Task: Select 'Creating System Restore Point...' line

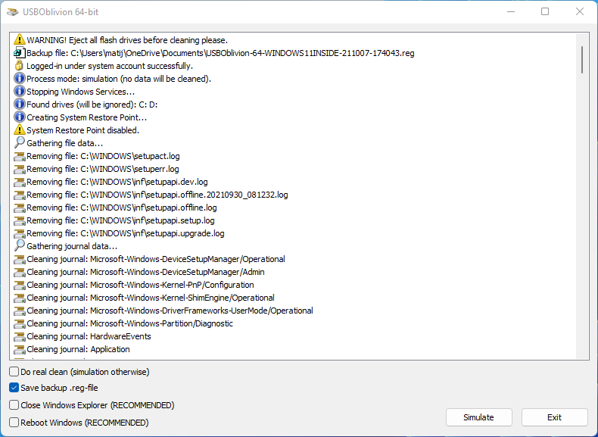Action: click(x=86, y=117)
